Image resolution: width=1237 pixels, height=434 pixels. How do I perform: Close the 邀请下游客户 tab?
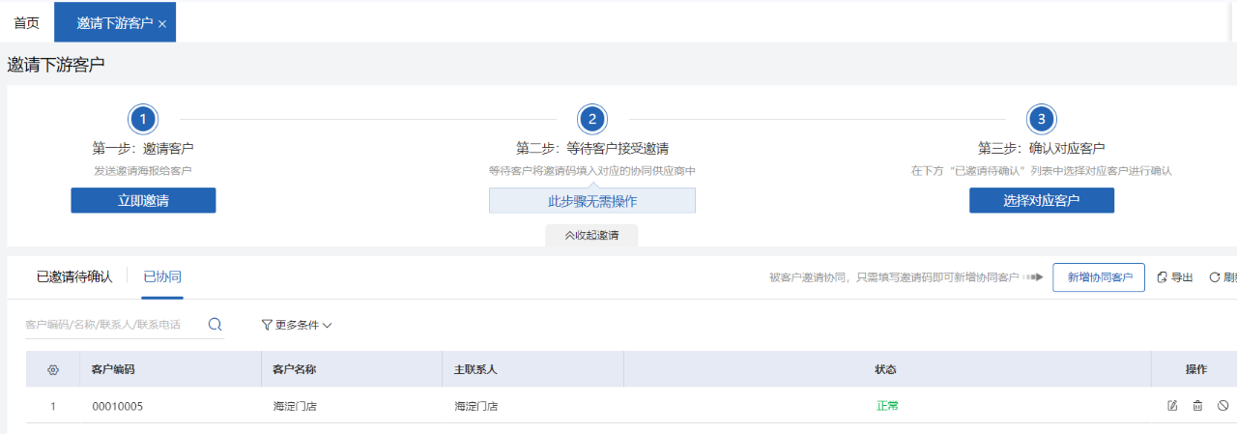click(162, 24)
